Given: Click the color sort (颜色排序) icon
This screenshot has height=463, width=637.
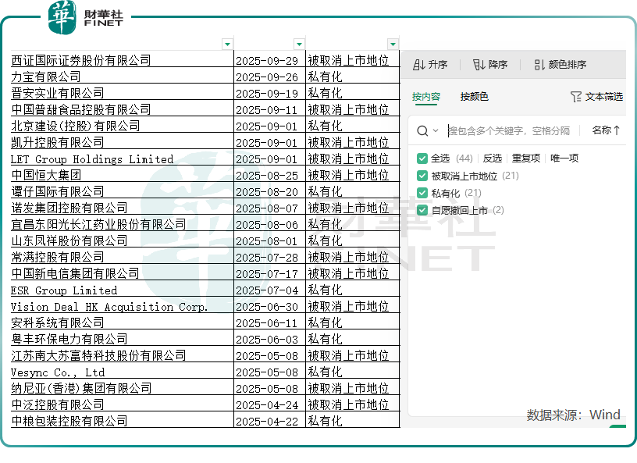Looking at the screenshot, I should pos(539,65).
